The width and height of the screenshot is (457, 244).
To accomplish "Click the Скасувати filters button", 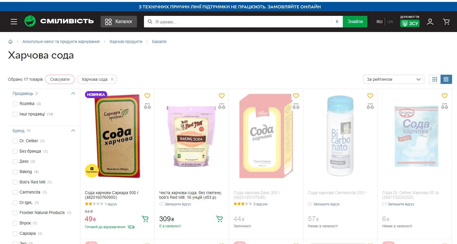I will point(60,79).
